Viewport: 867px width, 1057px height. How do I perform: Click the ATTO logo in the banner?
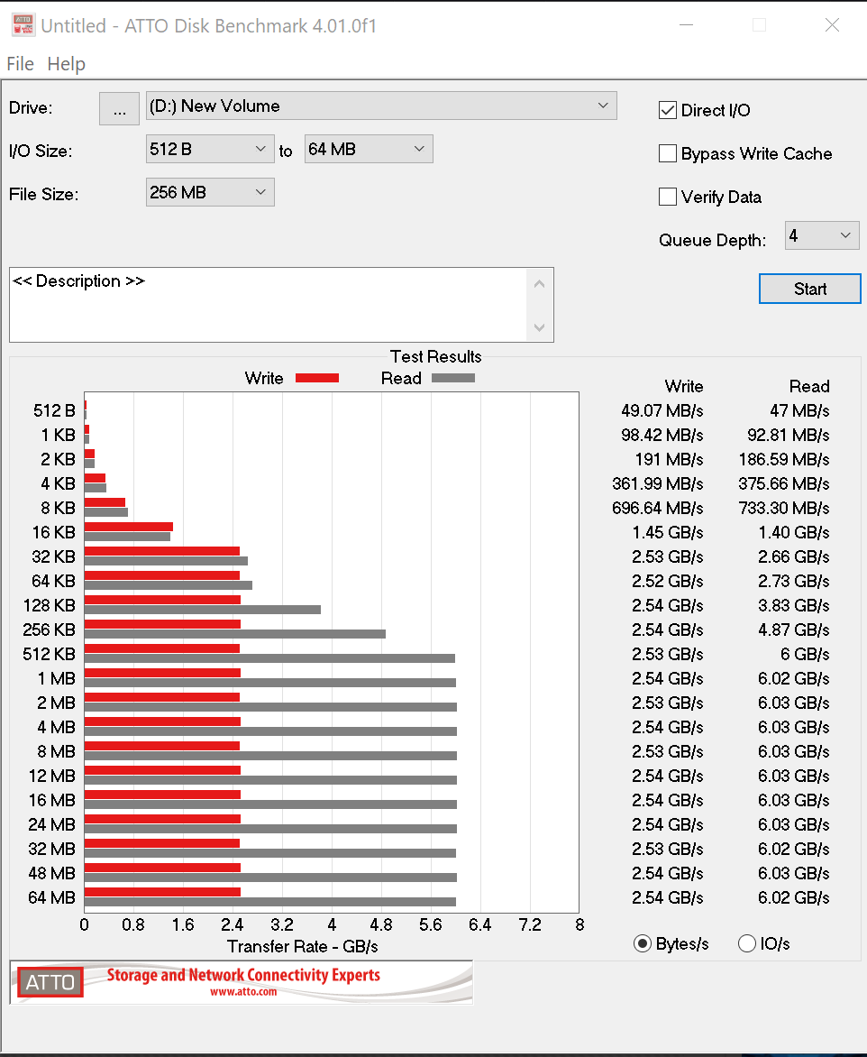point(50,982)
